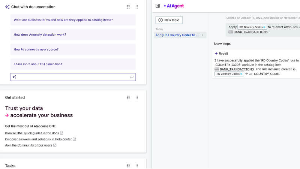Click the topic creation date text
The width and height of the screenshot is (300, 169).
pos(263,18)
